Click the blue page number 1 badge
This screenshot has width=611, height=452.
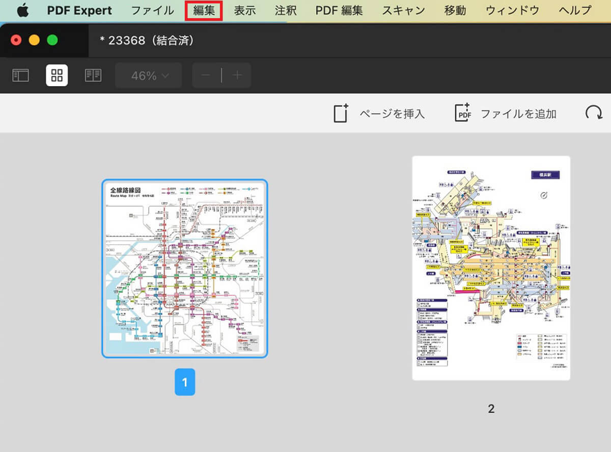(x=185, y=383)
